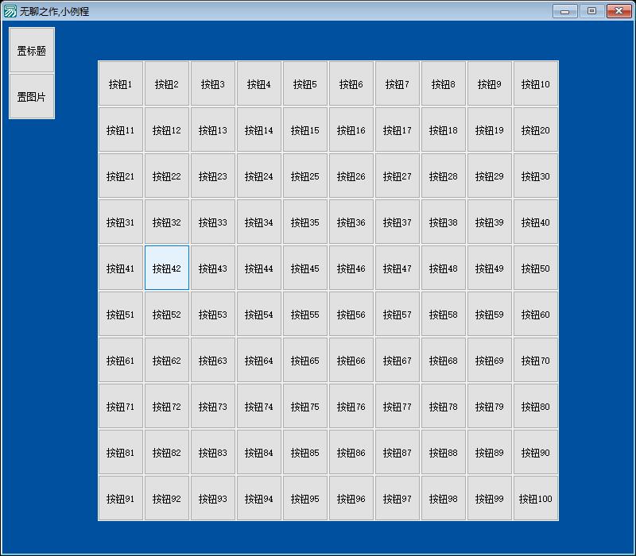Screen dimensions: 636x556
Task: Select 按钮91
Action: pos(121,498)
